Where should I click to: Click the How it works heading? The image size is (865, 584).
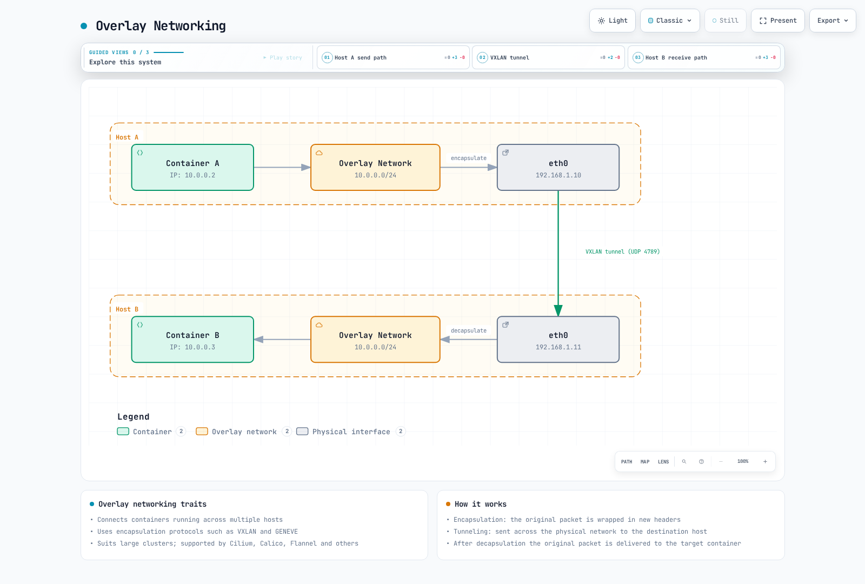481,504
